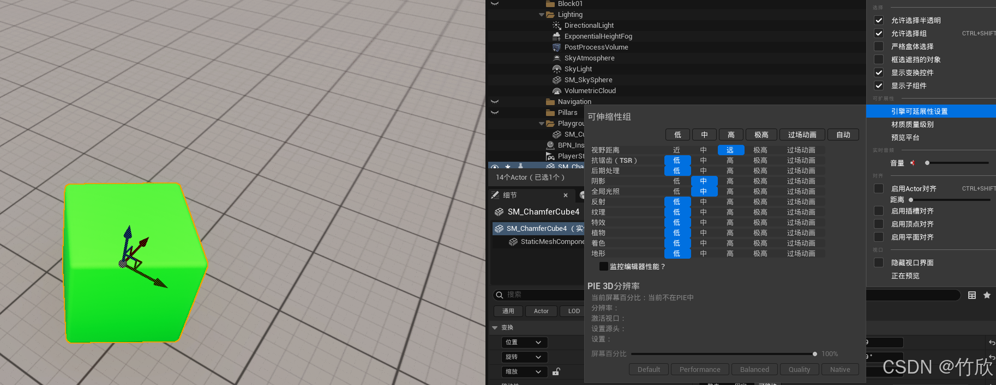The image size is (996, 385).
Task: Click the Pillars folder icon
Action: coord(550,113)
